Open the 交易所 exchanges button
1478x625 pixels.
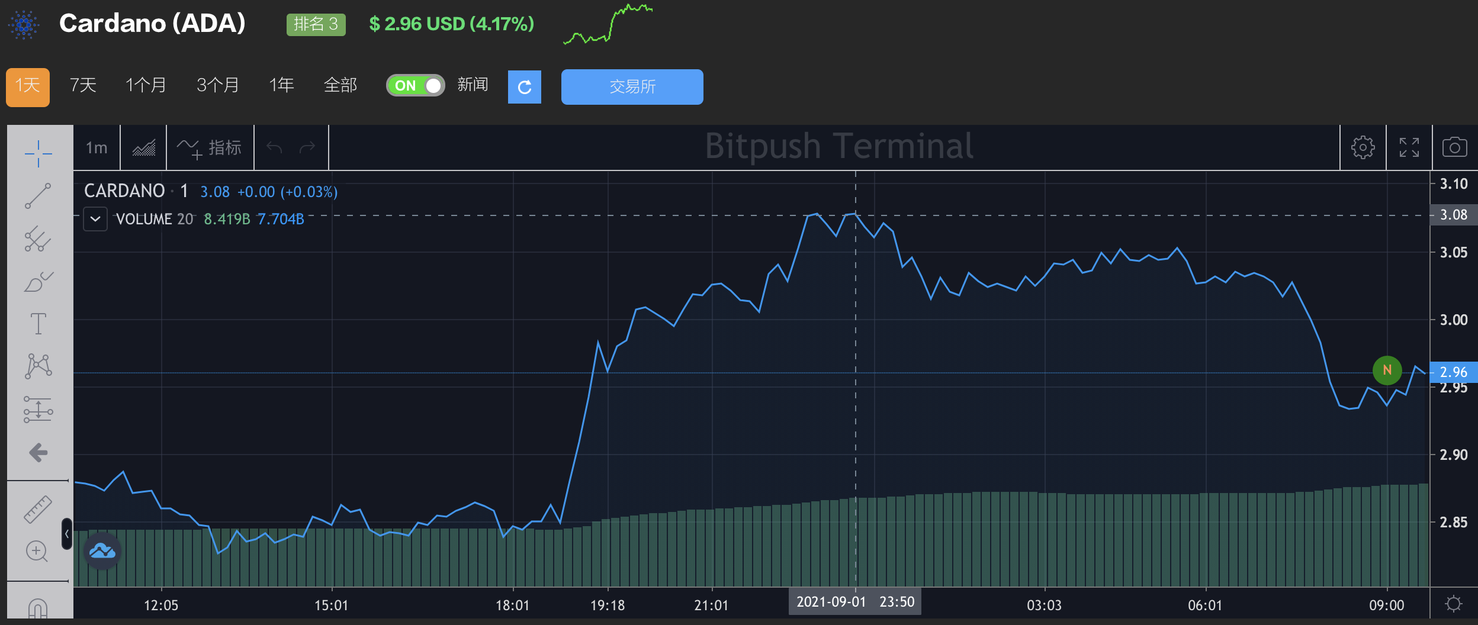[632, 87]
